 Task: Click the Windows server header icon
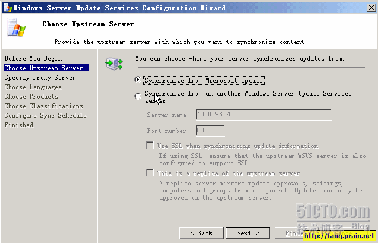(x=16, y=27)
